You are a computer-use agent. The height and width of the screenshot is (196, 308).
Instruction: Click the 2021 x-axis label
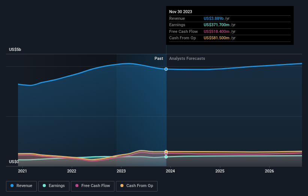(x=23, y=171)
